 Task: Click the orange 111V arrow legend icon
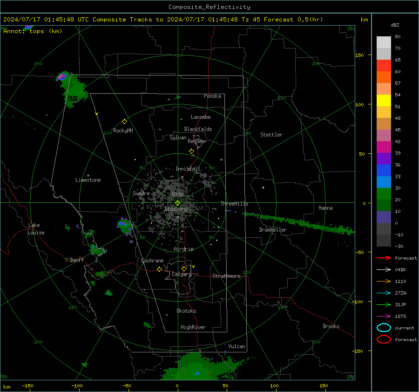(x=384, y=281)
